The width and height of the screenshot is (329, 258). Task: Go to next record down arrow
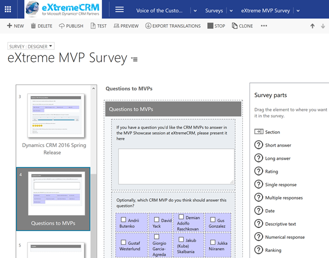tap(323, 26)
